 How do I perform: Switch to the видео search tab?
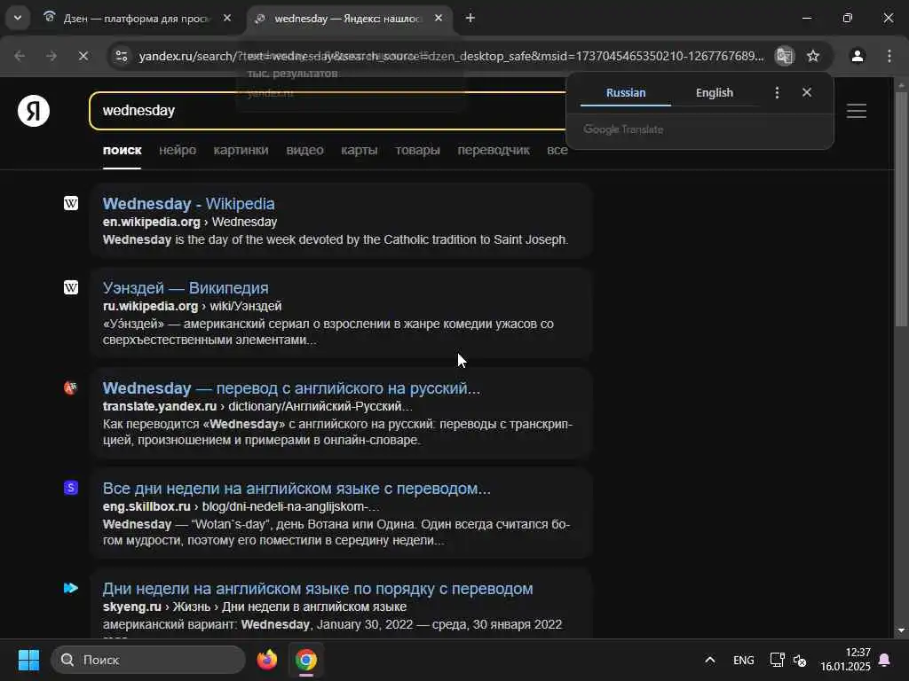pos(305,150)
